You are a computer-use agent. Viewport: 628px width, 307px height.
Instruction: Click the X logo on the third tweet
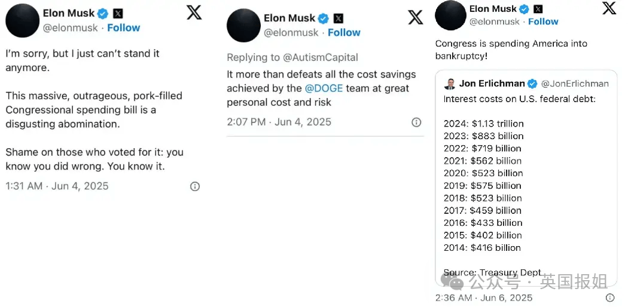pos(609,8)
